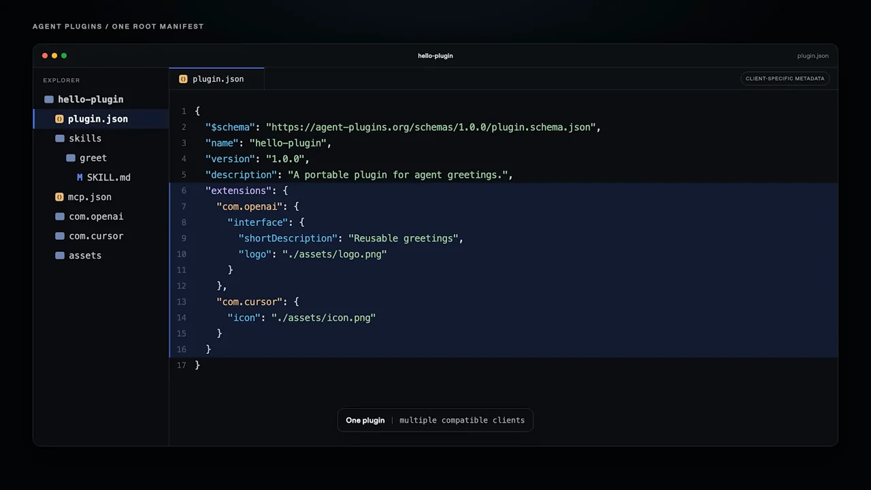Select plugin.json in the explorer tree

point(101,119)
